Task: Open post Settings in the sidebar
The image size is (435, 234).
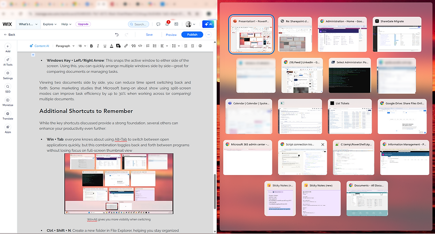Action: (8, 75)
